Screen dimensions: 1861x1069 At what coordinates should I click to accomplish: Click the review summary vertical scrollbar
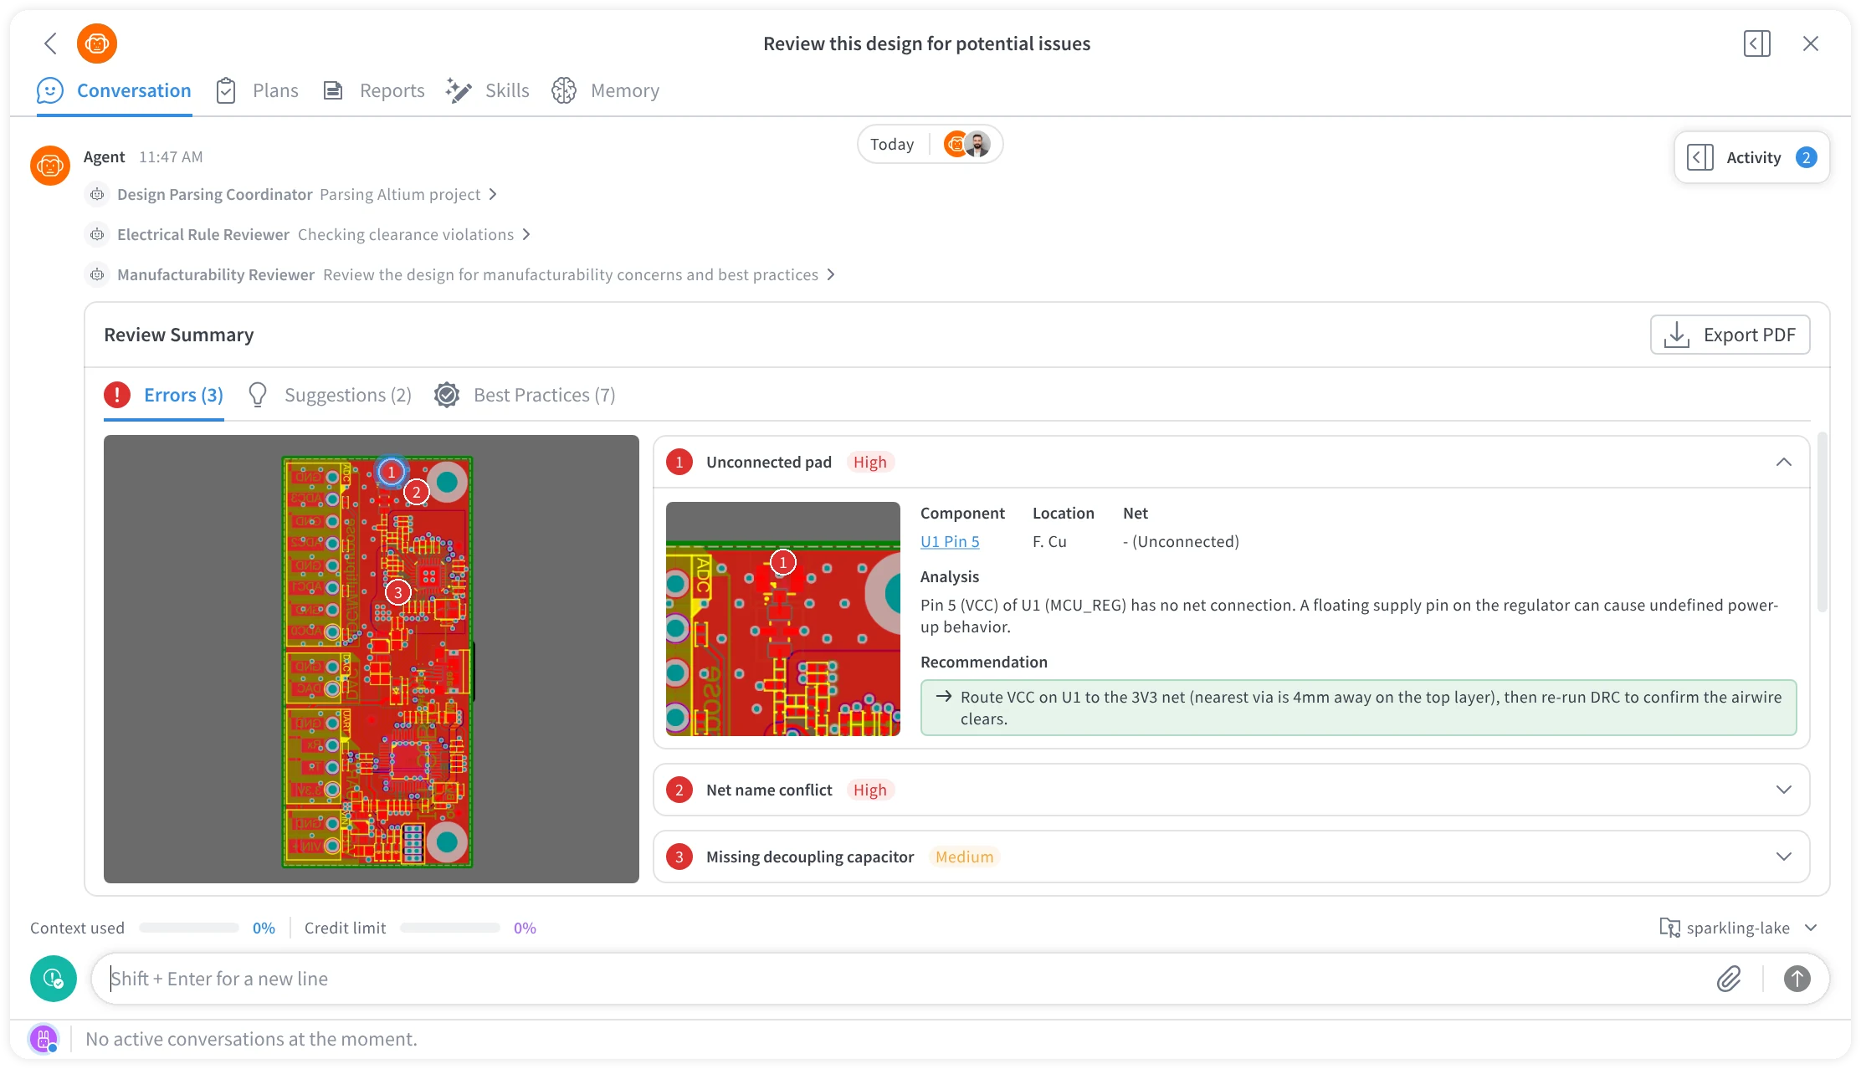(x=1822, y=523)
